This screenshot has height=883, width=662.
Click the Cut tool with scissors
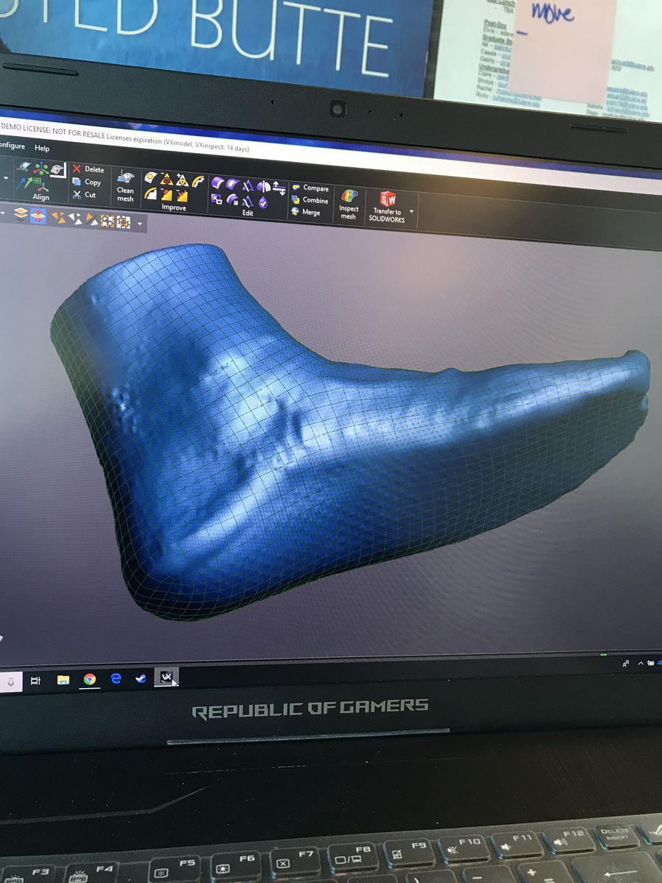point(85,194)
